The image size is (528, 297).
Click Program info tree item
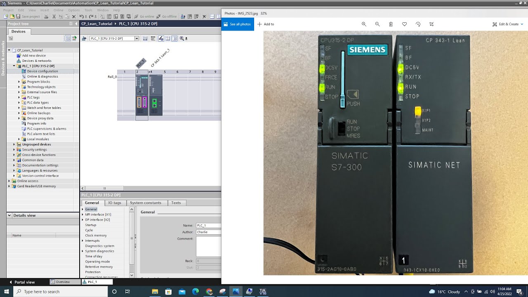36,123
